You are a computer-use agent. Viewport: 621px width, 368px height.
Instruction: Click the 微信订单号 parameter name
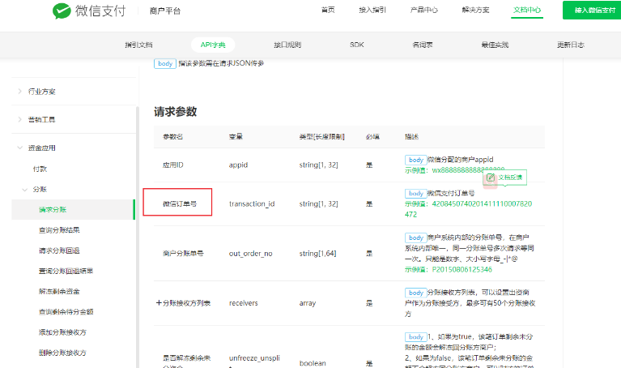click(x=180, y=203)
